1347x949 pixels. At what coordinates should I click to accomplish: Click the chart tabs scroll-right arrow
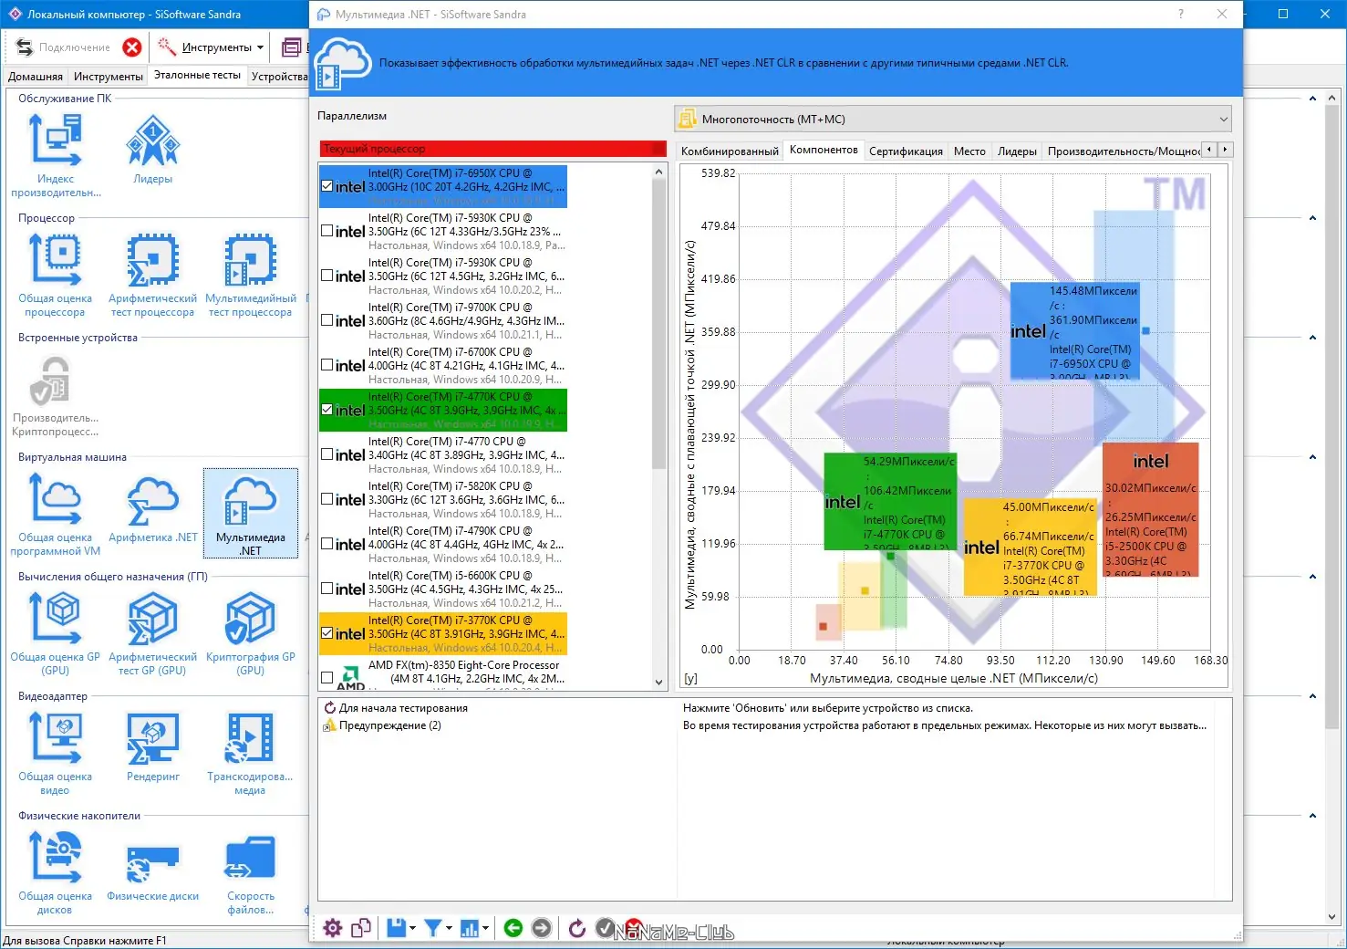click(1226, 150)
